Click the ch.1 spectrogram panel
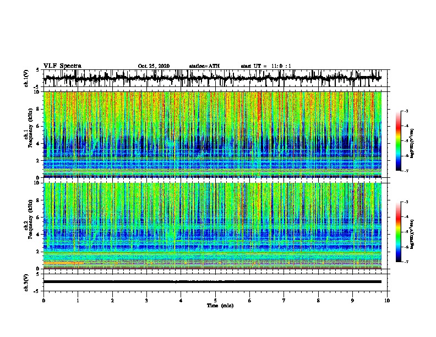Image resolution: width=436 pixels, height=337 pixels. click(212, 134)
